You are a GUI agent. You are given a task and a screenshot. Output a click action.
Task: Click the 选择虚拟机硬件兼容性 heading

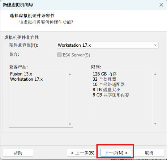(x=32, y=16)
